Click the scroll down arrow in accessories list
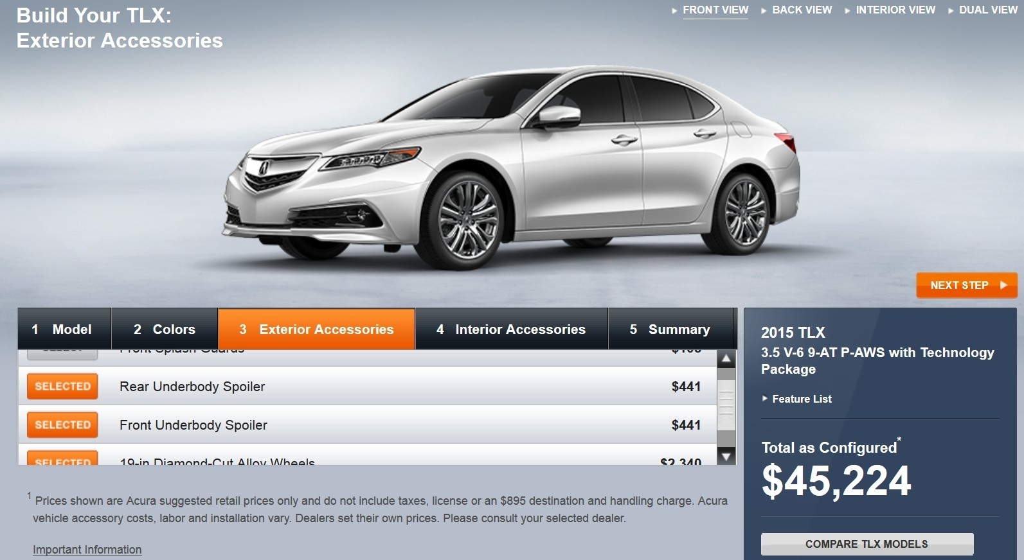The image size is (1024, 560). (726, 456)
